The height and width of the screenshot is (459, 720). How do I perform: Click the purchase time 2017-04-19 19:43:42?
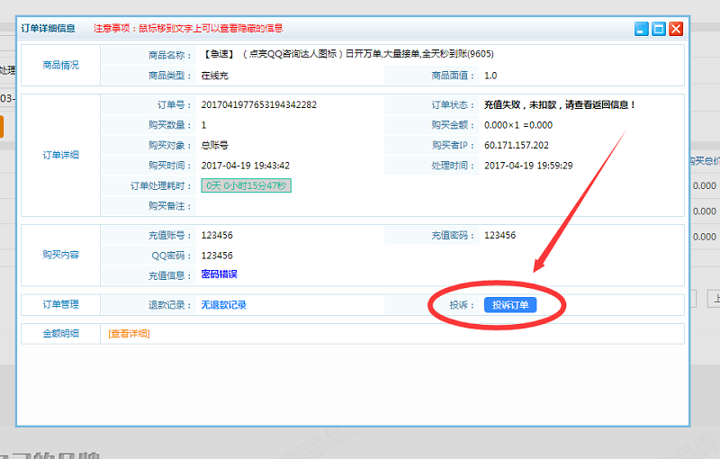point(245,166)
